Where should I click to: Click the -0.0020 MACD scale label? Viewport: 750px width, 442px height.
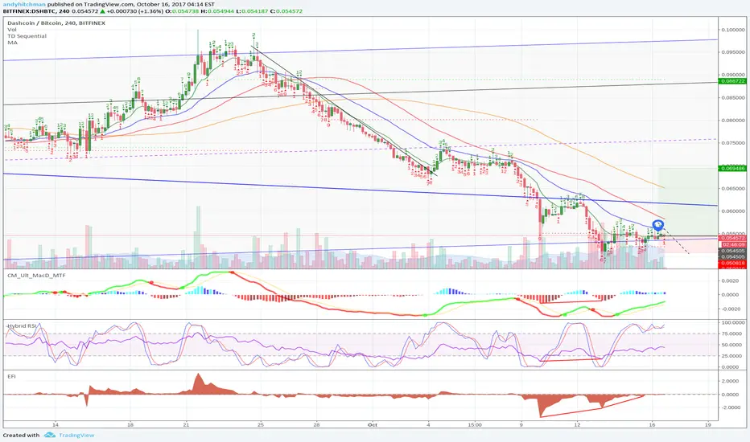tap(732, 309)
